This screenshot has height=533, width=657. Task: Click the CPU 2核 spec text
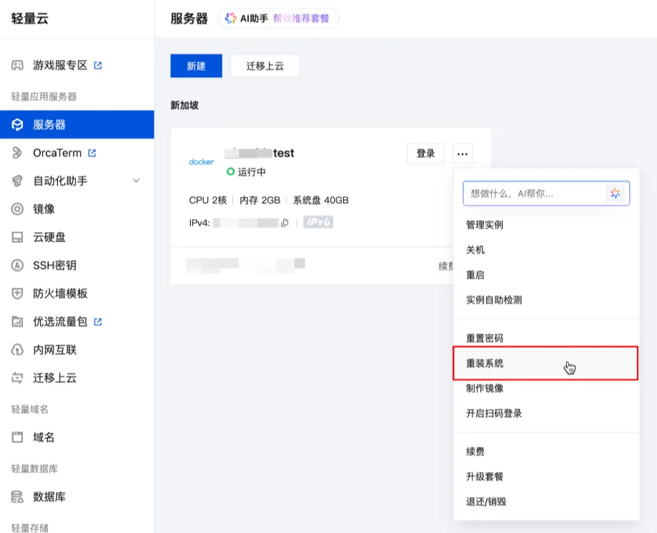pyautogui.click(x=208, y=200)
